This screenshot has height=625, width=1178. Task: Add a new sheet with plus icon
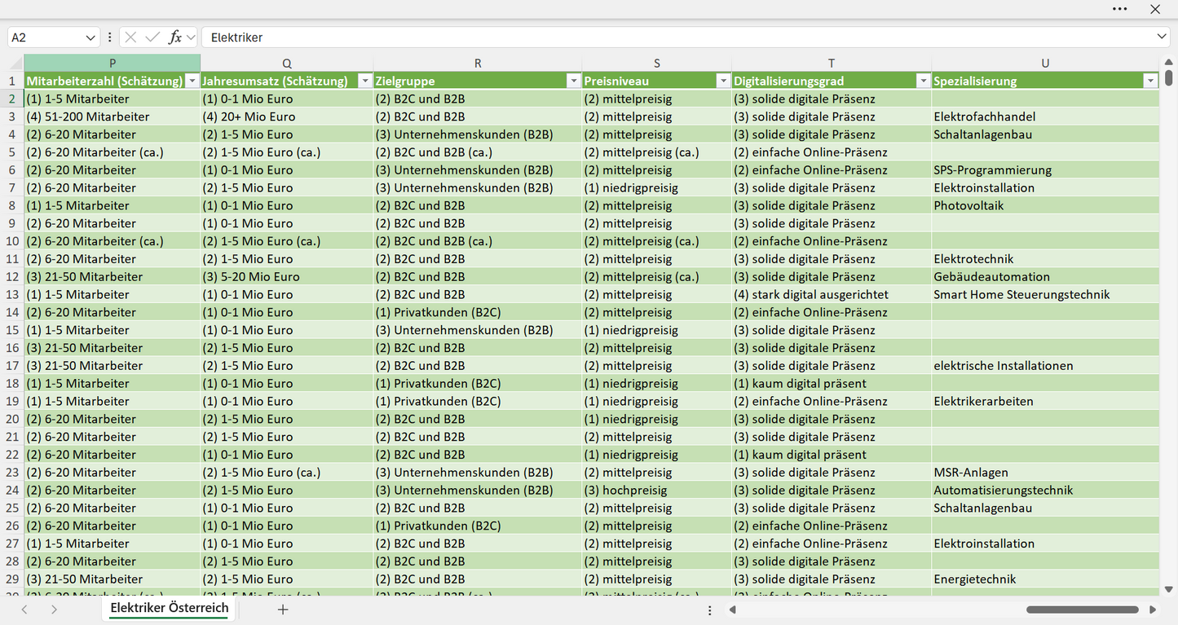283,610
